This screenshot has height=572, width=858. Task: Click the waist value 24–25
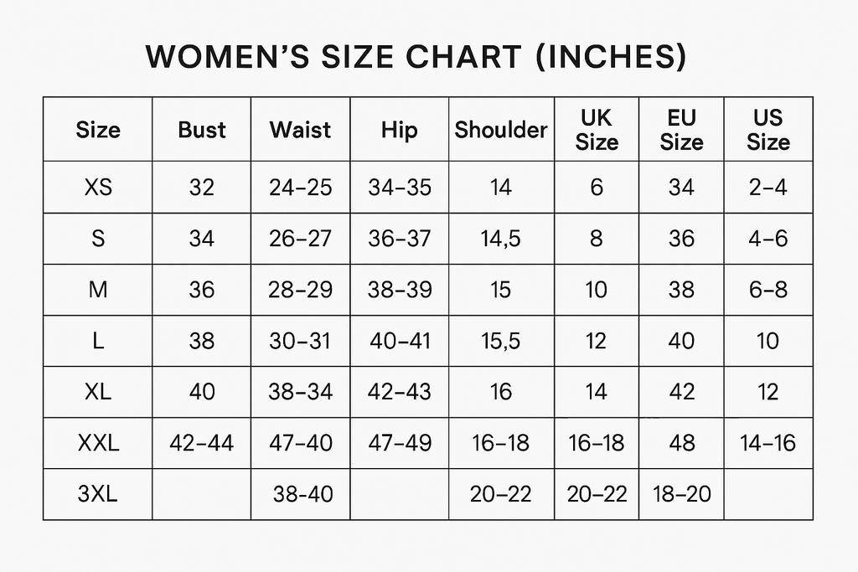[301, 188]
